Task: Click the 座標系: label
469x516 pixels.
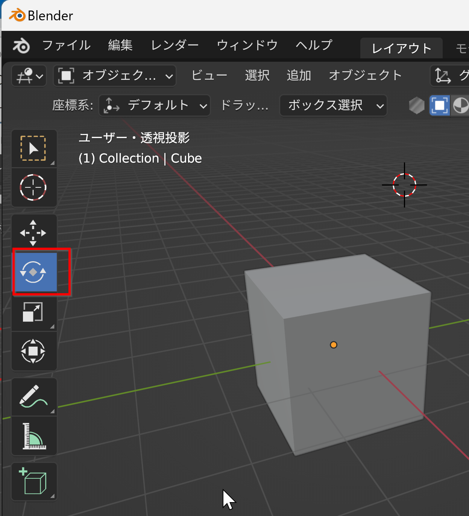Action: (73, 105)
